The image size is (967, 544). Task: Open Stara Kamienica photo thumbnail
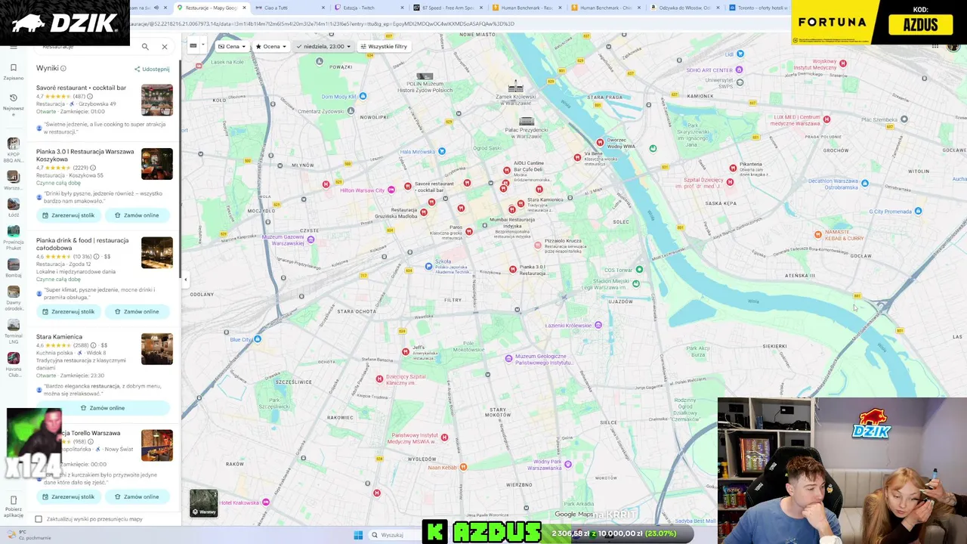pyautogui.click(x=156, y=349)
